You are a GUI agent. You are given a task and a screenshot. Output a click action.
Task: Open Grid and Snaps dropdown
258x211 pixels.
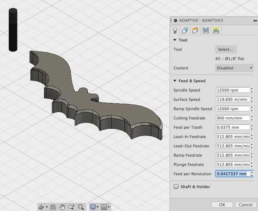(105, 207)
